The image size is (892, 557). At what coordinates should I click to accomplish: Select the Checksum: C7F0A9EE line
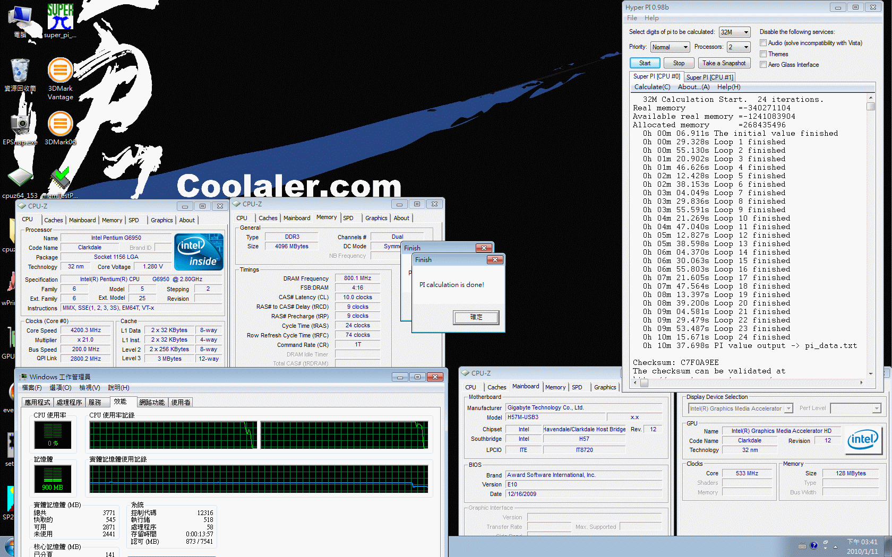click(x=675, y=363)
